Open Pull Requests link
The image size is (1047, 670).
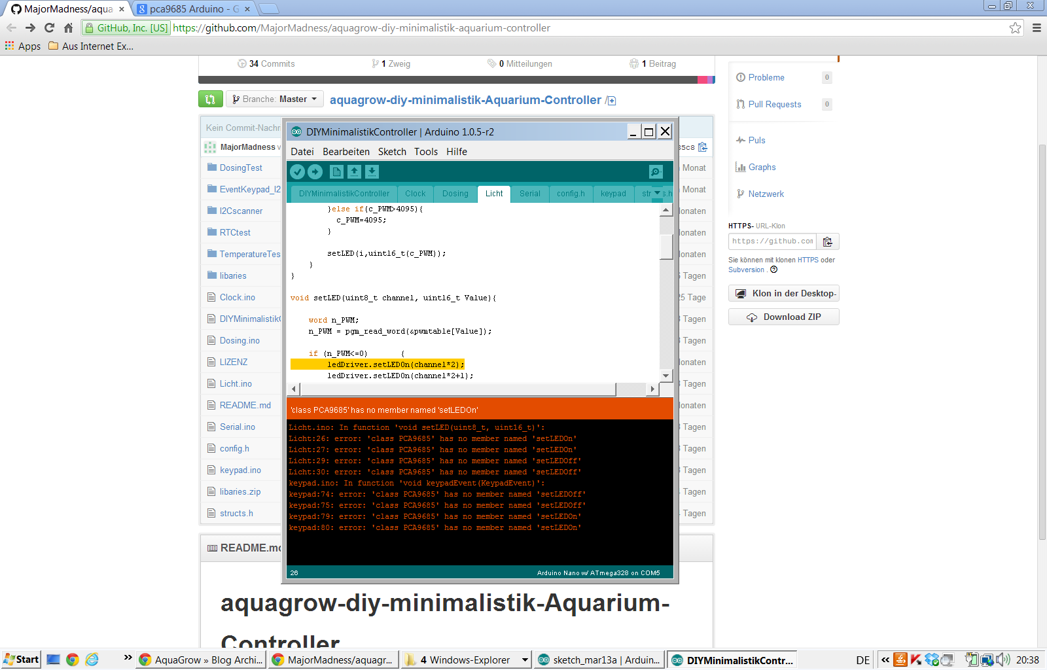pos(775,104)
